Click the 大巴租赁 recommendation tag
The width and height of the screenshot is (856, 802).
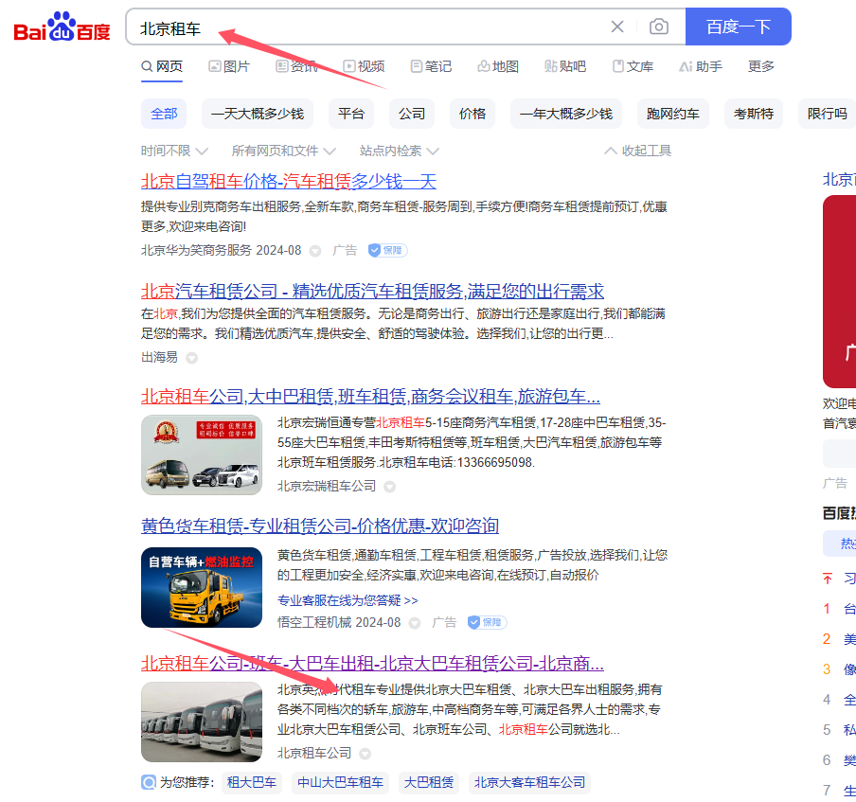coord(429,783)
